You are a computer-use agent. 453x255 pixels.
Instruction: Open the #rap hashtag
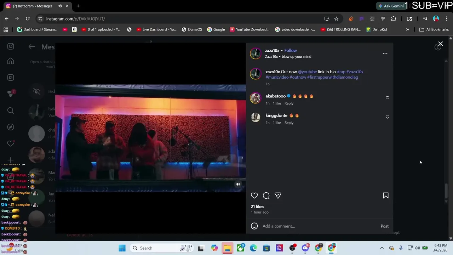[341, 72]
